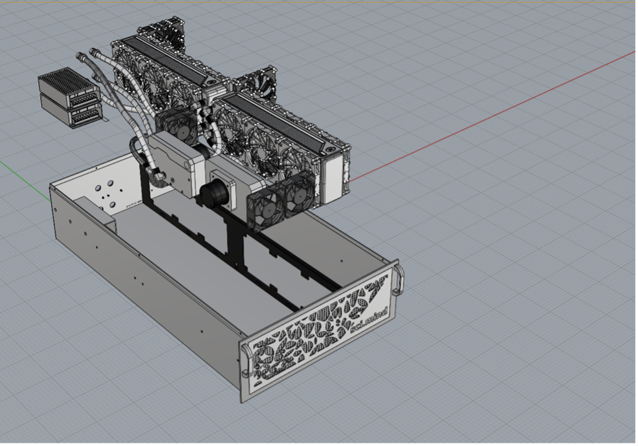Select the finned top of right radiator
Screen dimensions: 638x446
pyautogui.click(x=278, y=123)
